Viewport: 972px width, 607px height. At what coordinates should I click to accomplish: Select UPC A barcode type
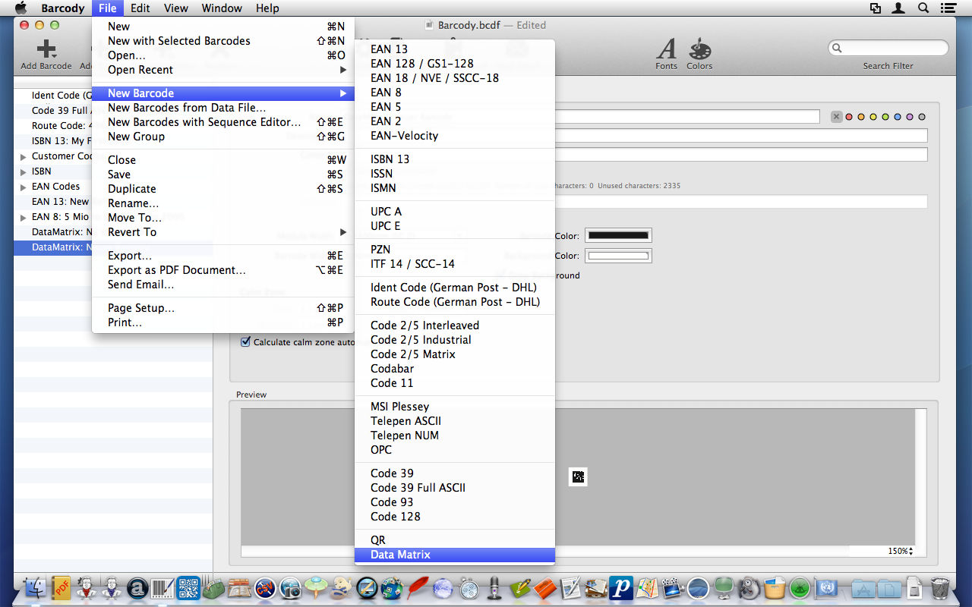[x=455, y=212]
